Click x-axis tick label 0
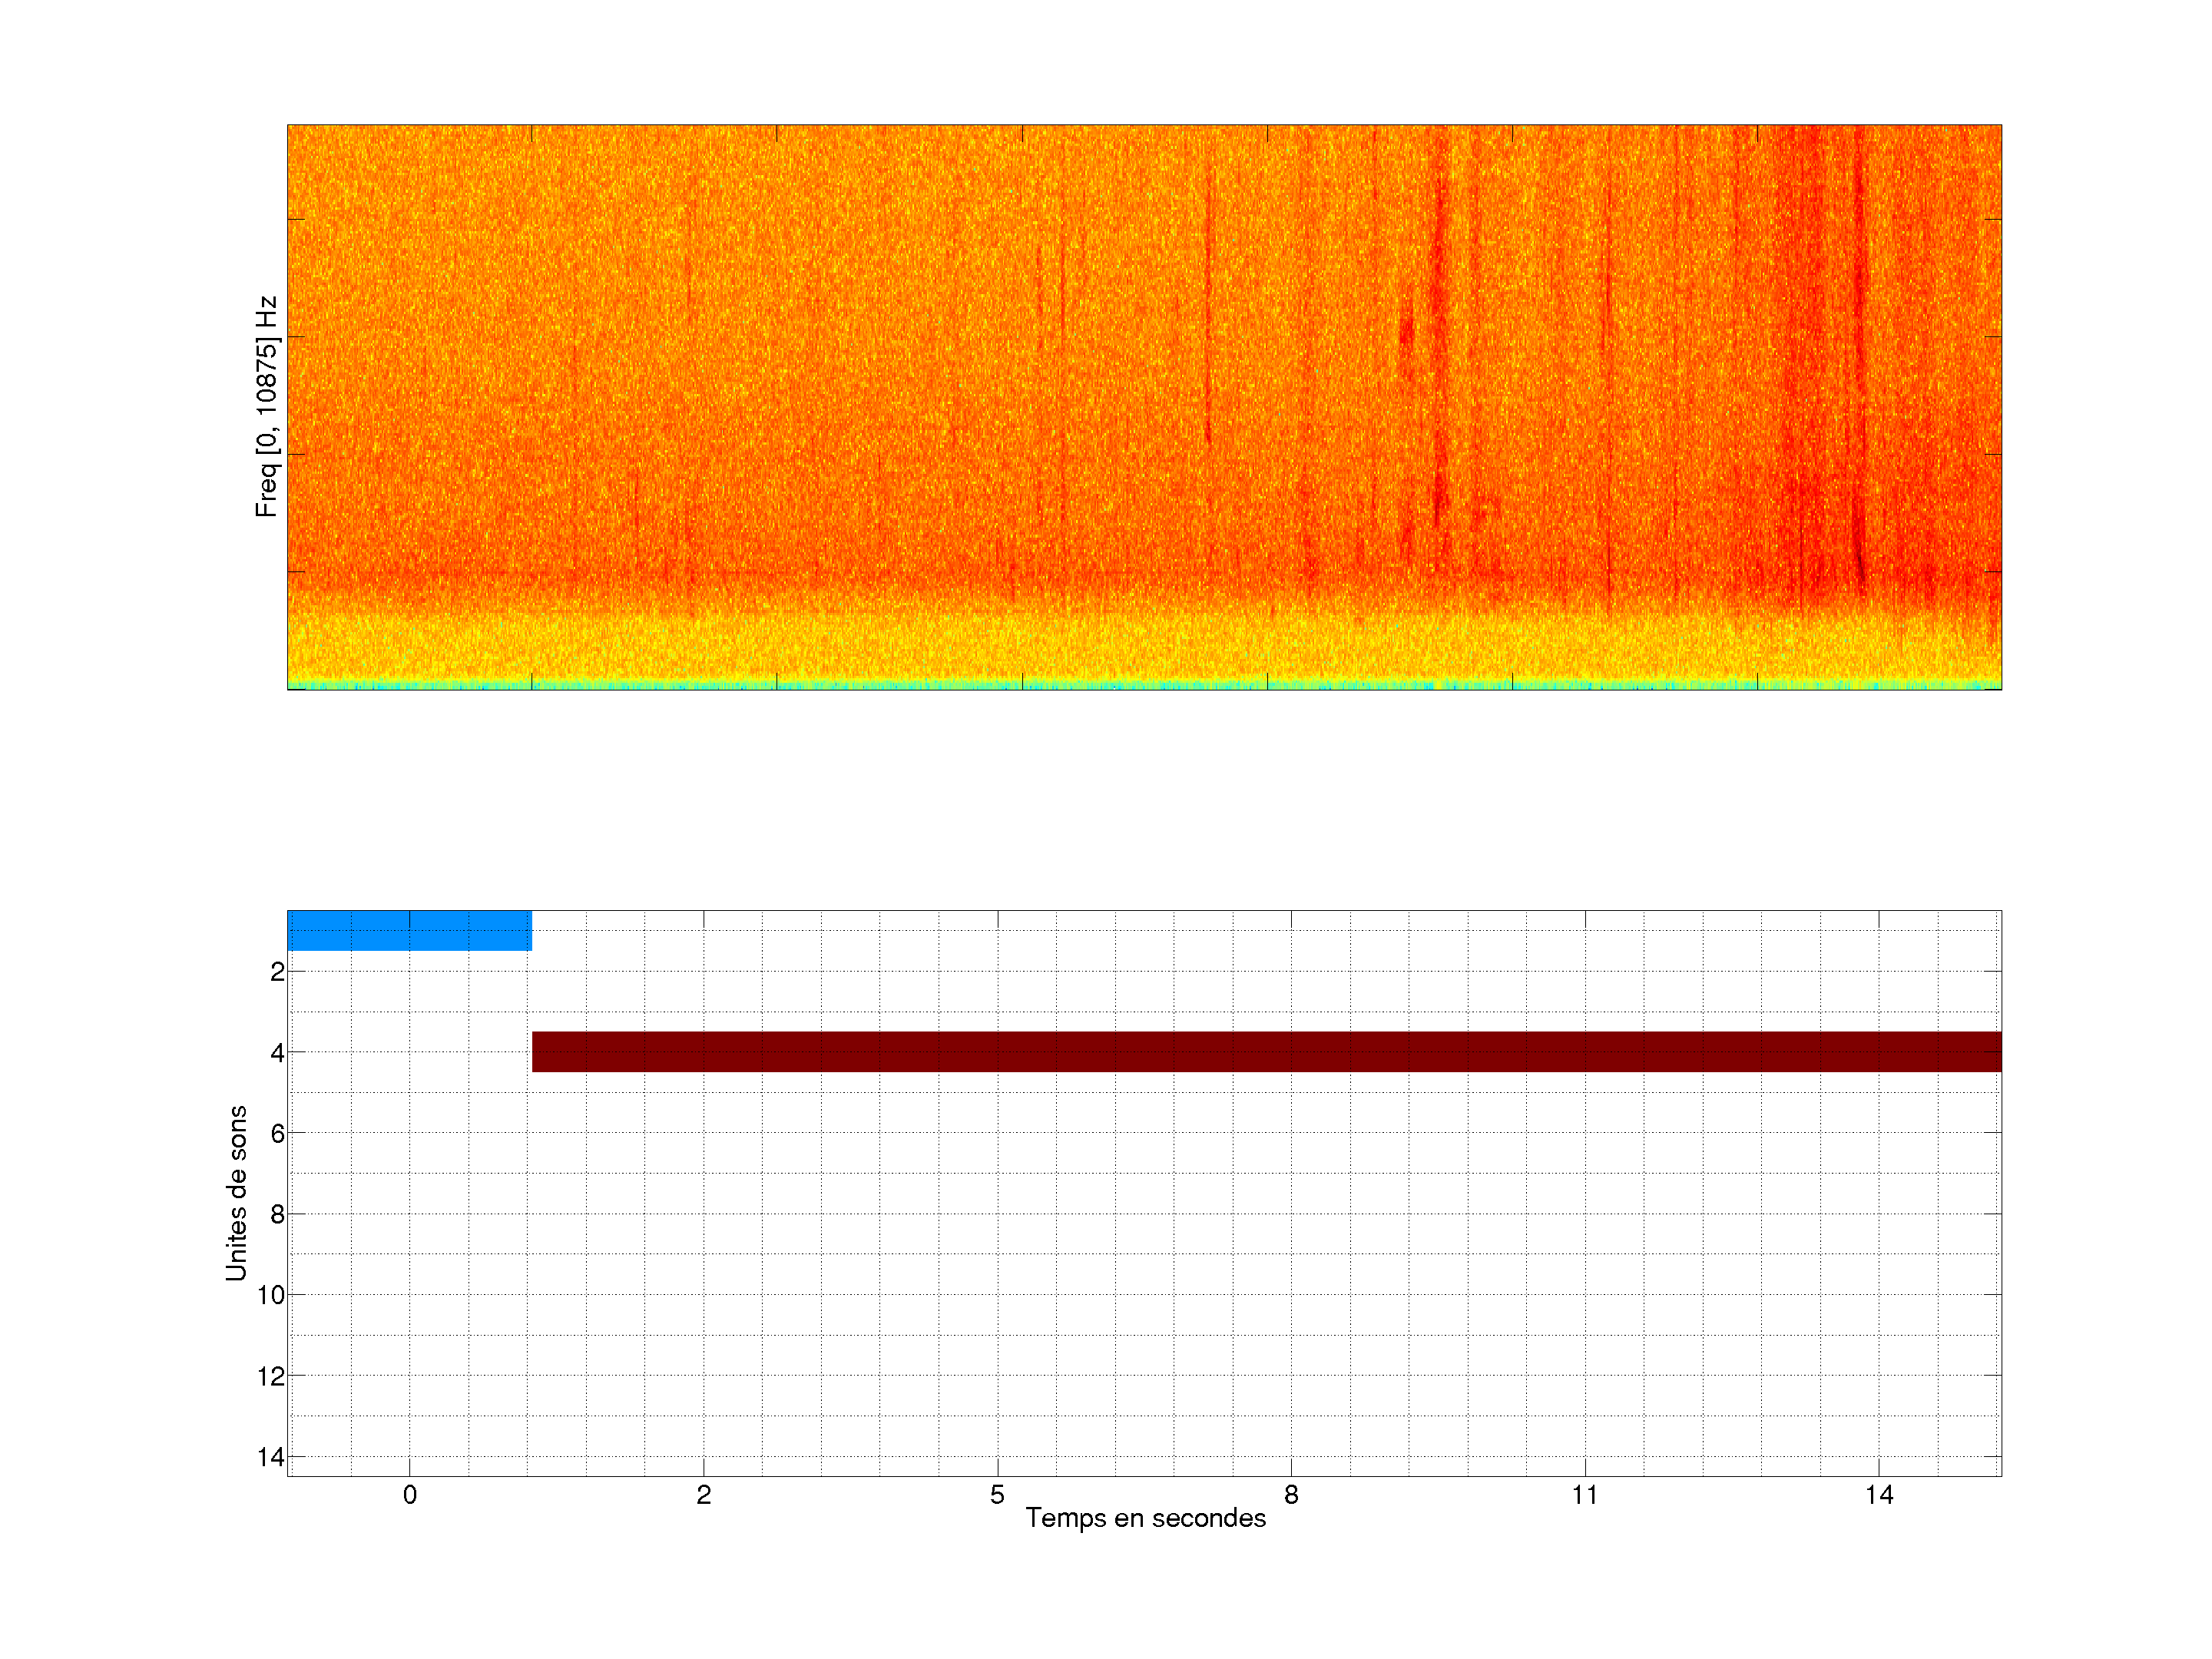 [409, 1495]
